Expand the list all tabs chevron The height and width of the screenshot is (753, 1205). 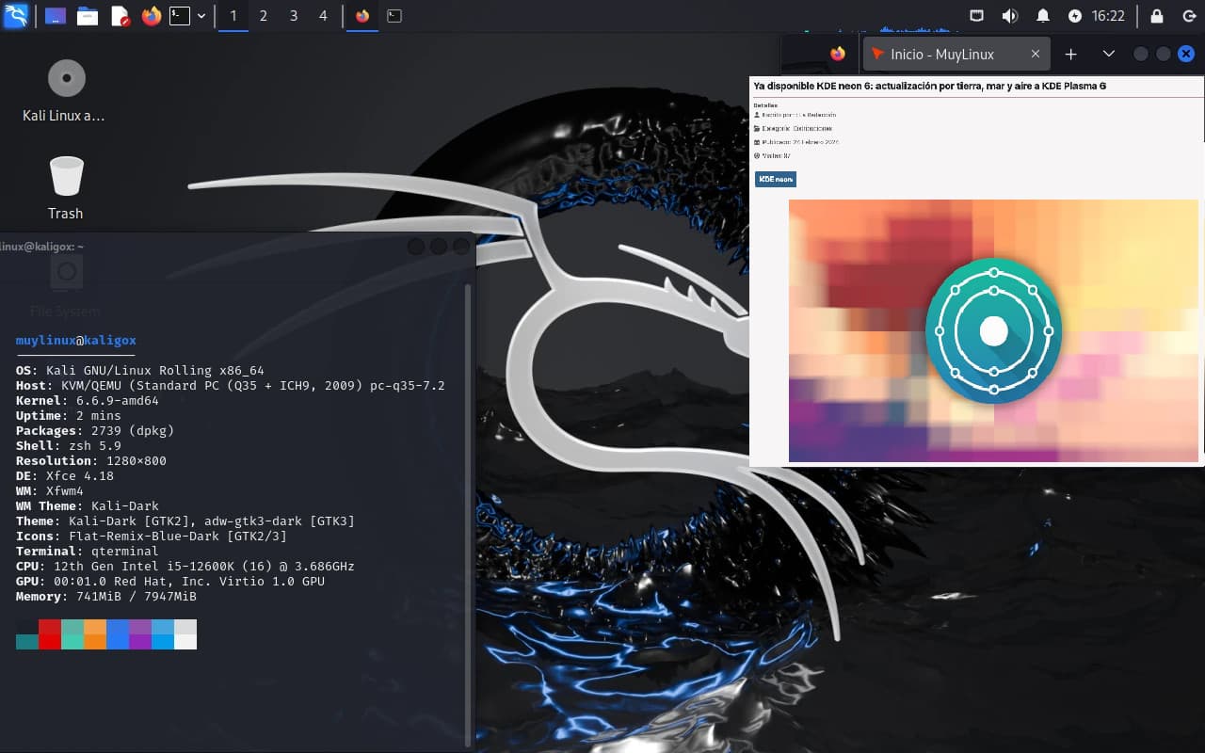coord(1109,55)
